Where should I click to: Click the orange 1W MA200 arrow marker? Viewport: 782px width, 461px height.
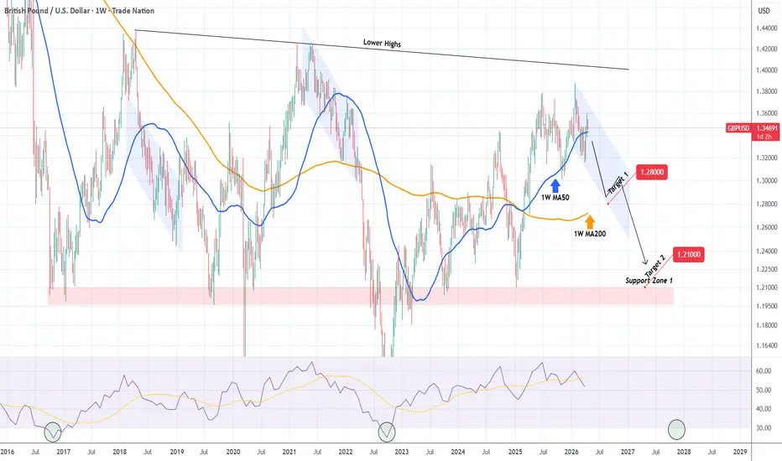click(x=590, y=222)
